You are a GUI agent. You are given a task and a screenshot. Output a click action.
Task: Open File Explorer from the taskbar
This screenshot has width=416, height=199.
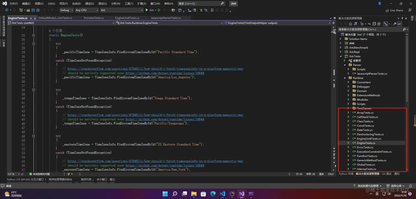194,194
